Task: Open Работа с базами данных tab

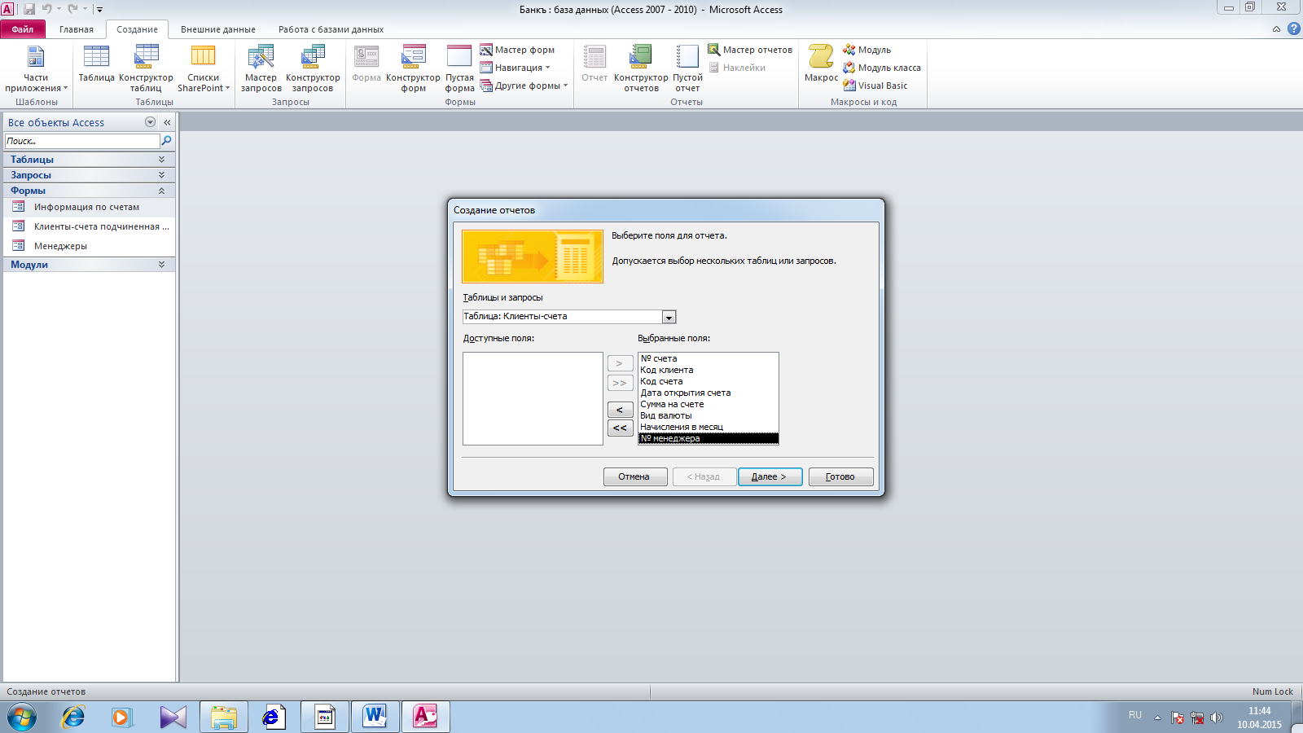Action: click(331, 29)
